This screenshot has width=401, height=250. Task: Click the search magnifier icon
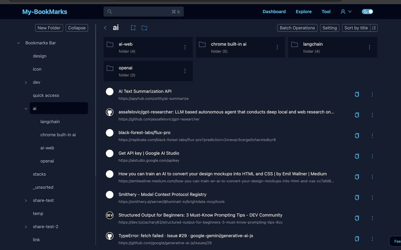click(110, 12)
